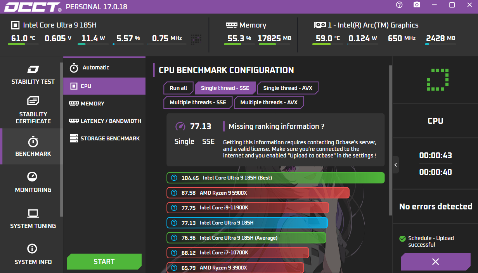Viewport: 478px width, 273px height.
Task: Select the STORAGE BENCHMARK entry
Action: pyautogui.click(x=104, y=138)
